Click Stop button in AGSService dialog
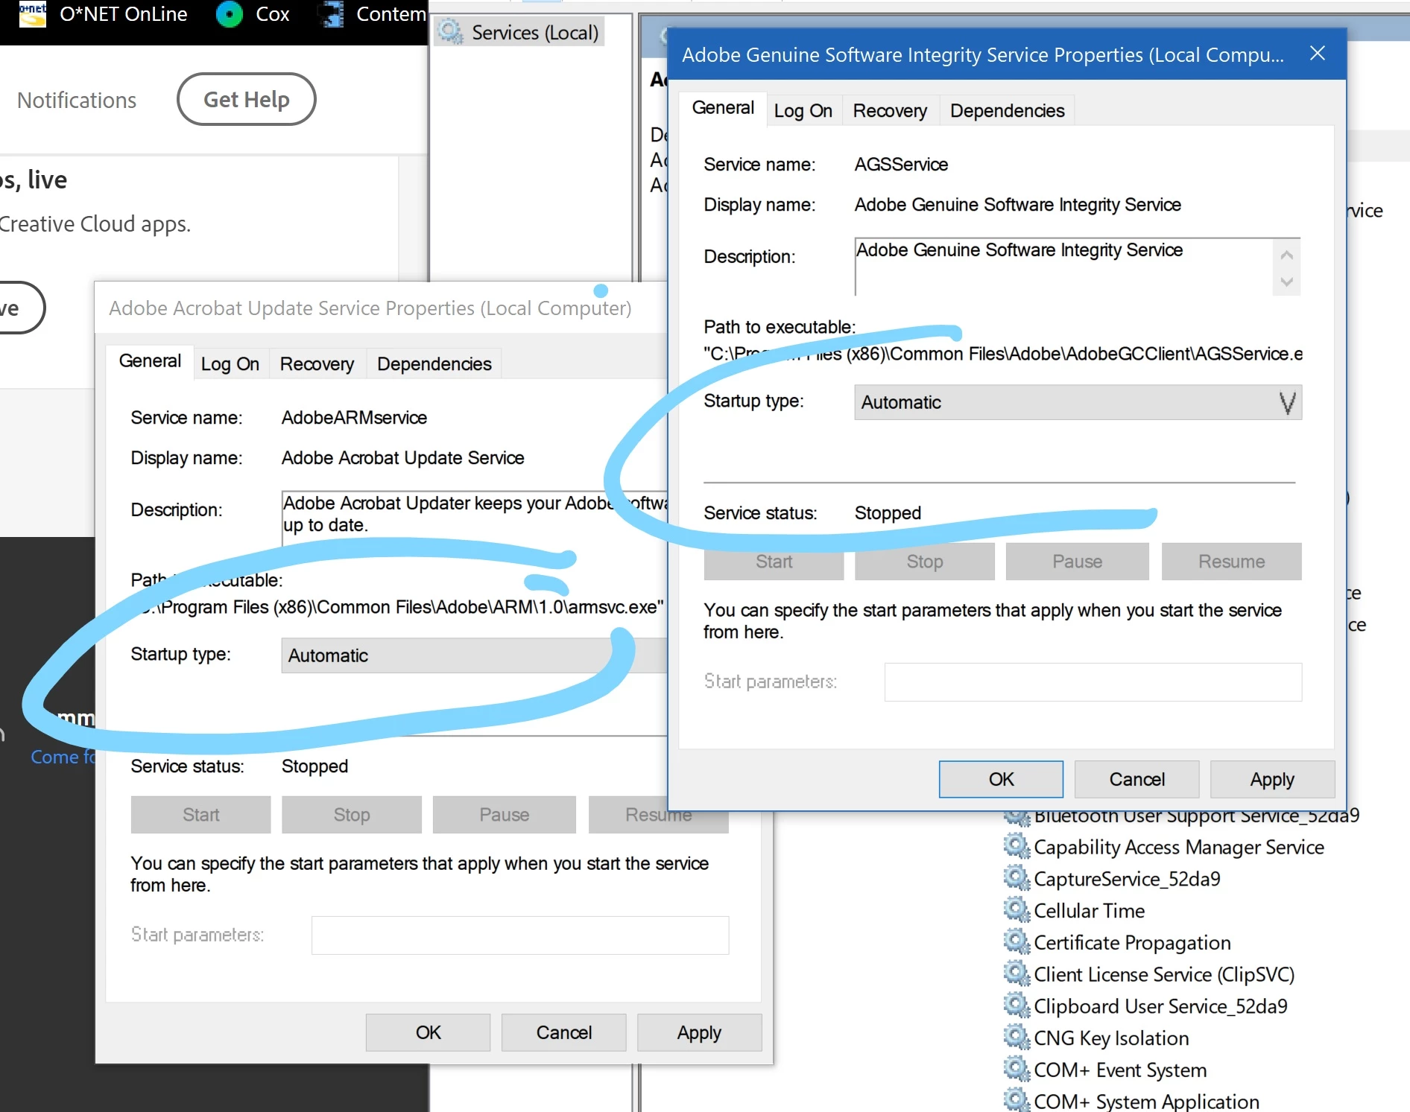The image size is (1410, 1112). coord(924,562)
